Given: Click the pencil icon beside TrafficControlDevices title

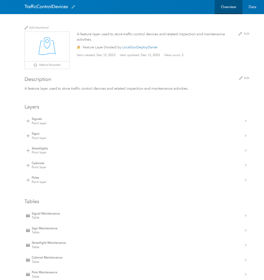Looking at the screenshot, I should click(73, 7).
